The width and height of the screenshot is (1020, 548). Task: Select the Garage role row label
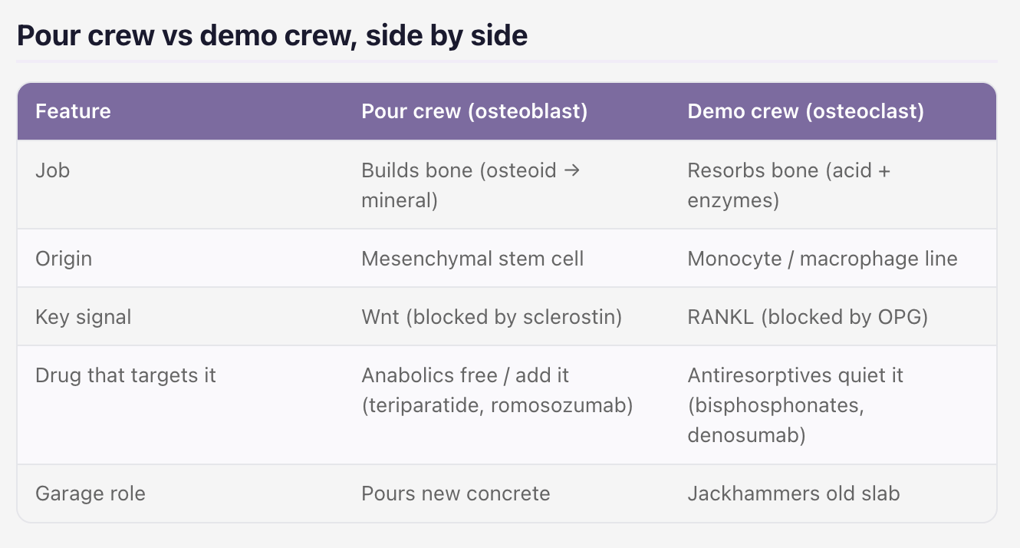(90, 494)
